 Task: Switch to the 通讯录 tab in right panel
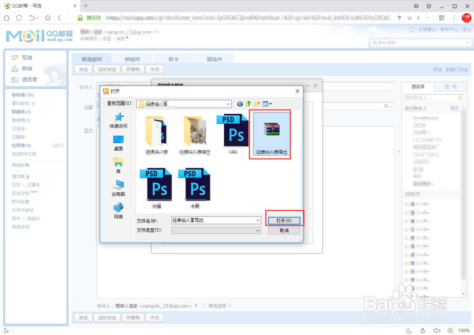pos(418,87)
